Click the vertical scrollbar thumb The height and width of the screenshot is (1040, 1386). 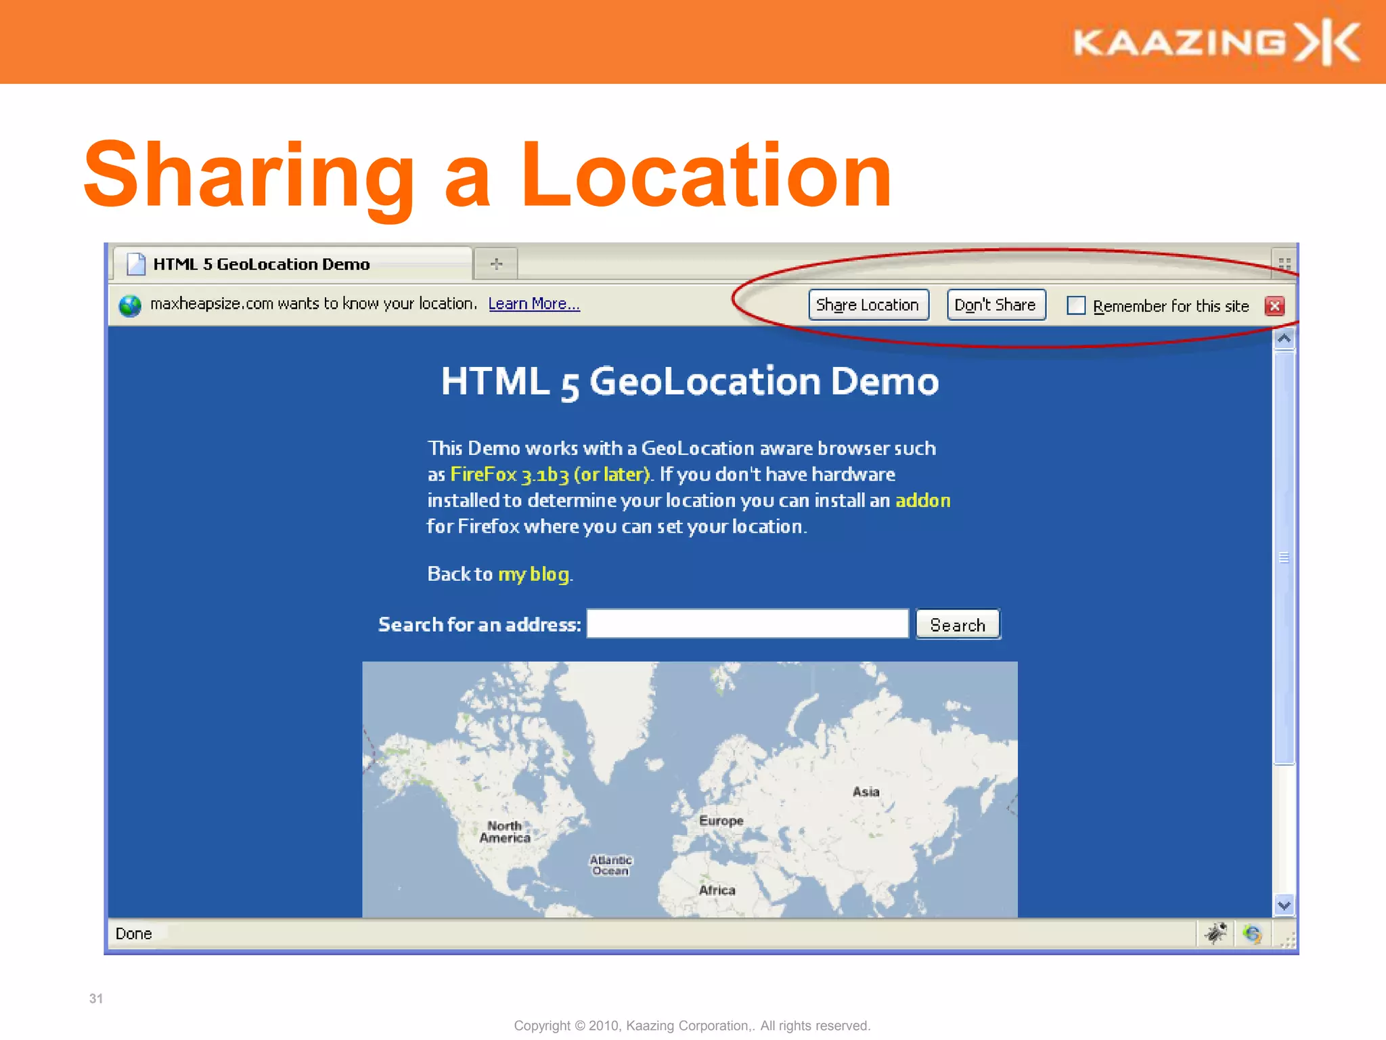pos(1284,557)
